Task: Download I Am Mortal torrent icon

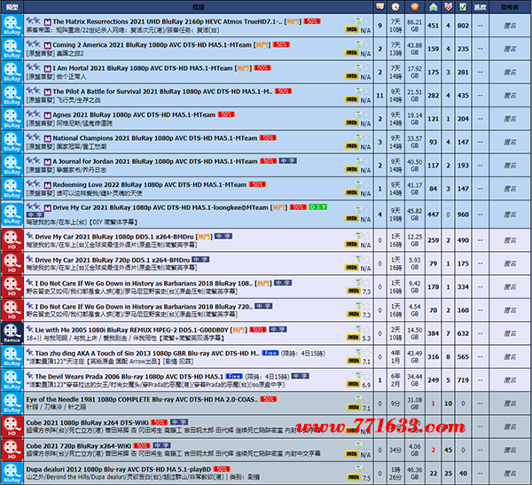Action: click(358, 67)
